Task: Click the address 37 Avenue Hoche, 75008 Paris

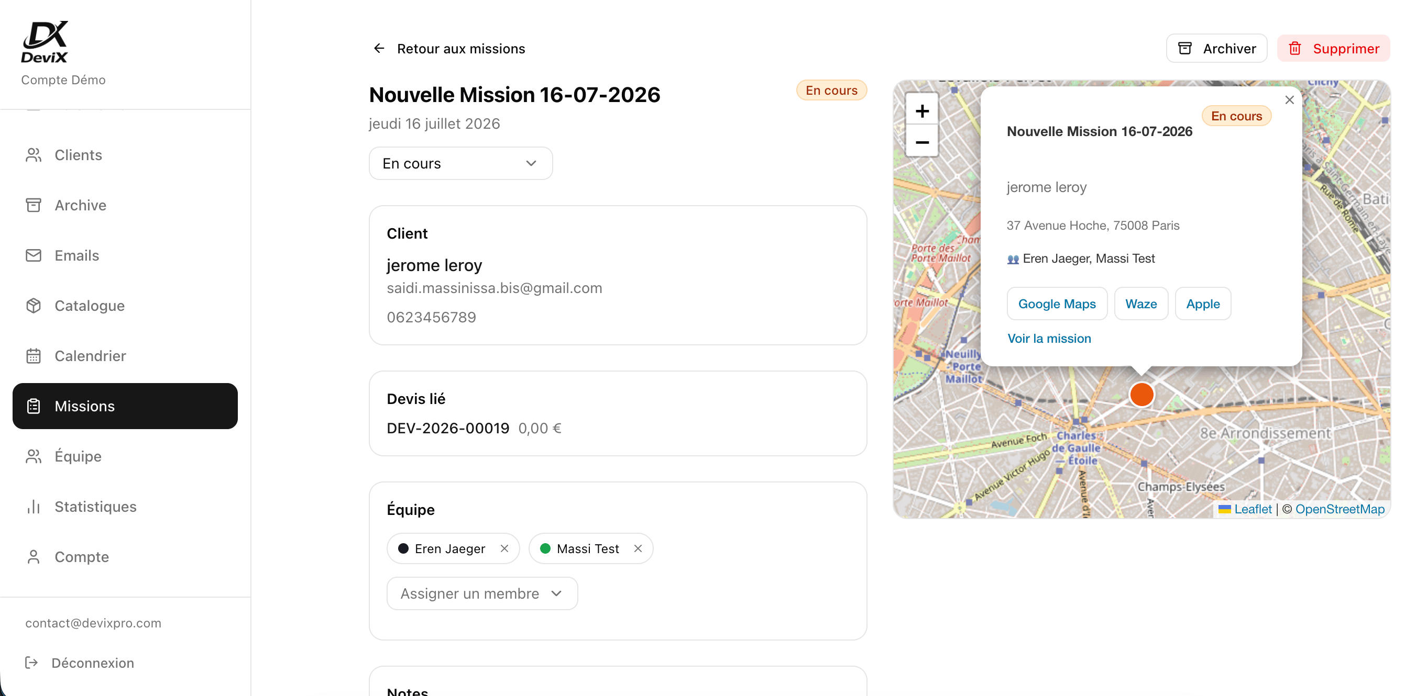Action: click(x=1093, y=225)
